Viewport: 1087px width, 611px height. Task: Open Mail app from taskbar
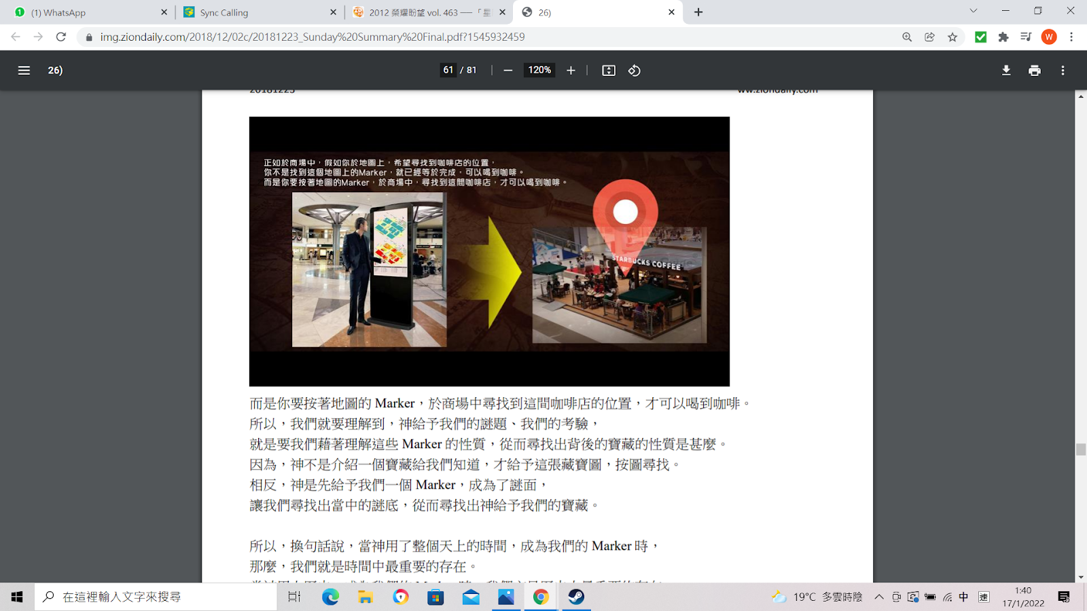click(x=471, y=597)
